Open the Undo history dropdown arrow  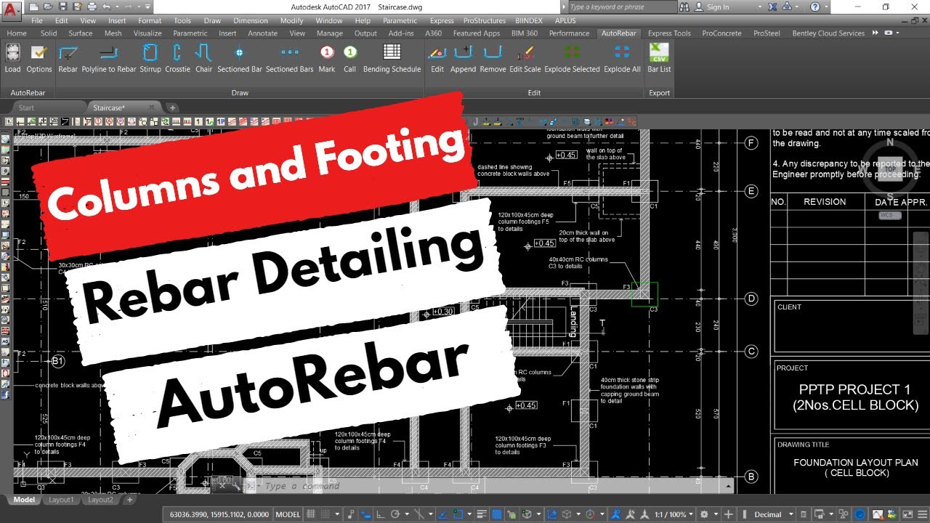pyautogui.click(x=117, y=7)
